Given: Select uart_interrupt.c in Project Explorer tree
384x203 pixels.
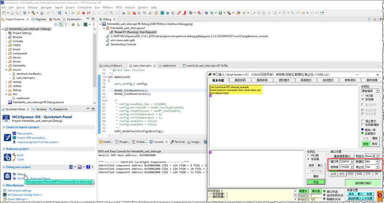Looking at the screenshot, I should pyautogui.click(x=25, y=78).
